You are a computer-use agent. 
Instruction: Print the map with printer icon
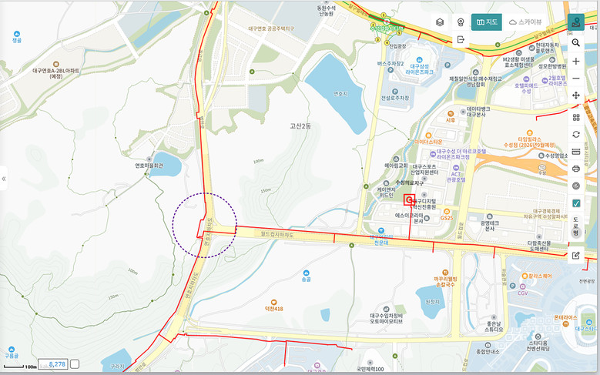(575, 169)
